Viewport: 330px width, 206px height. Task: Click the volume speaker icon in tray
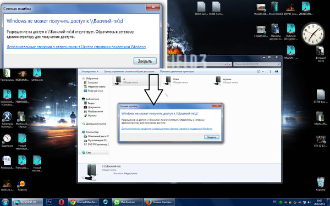[309, 202]
